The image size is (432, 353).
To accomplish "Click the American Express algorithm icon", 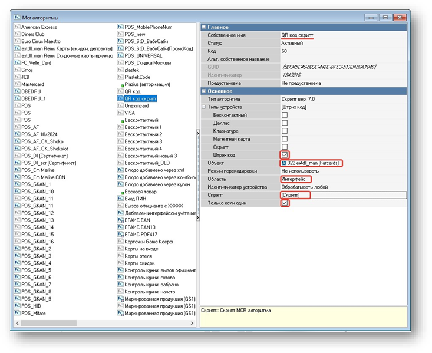I will click(17, 27).
